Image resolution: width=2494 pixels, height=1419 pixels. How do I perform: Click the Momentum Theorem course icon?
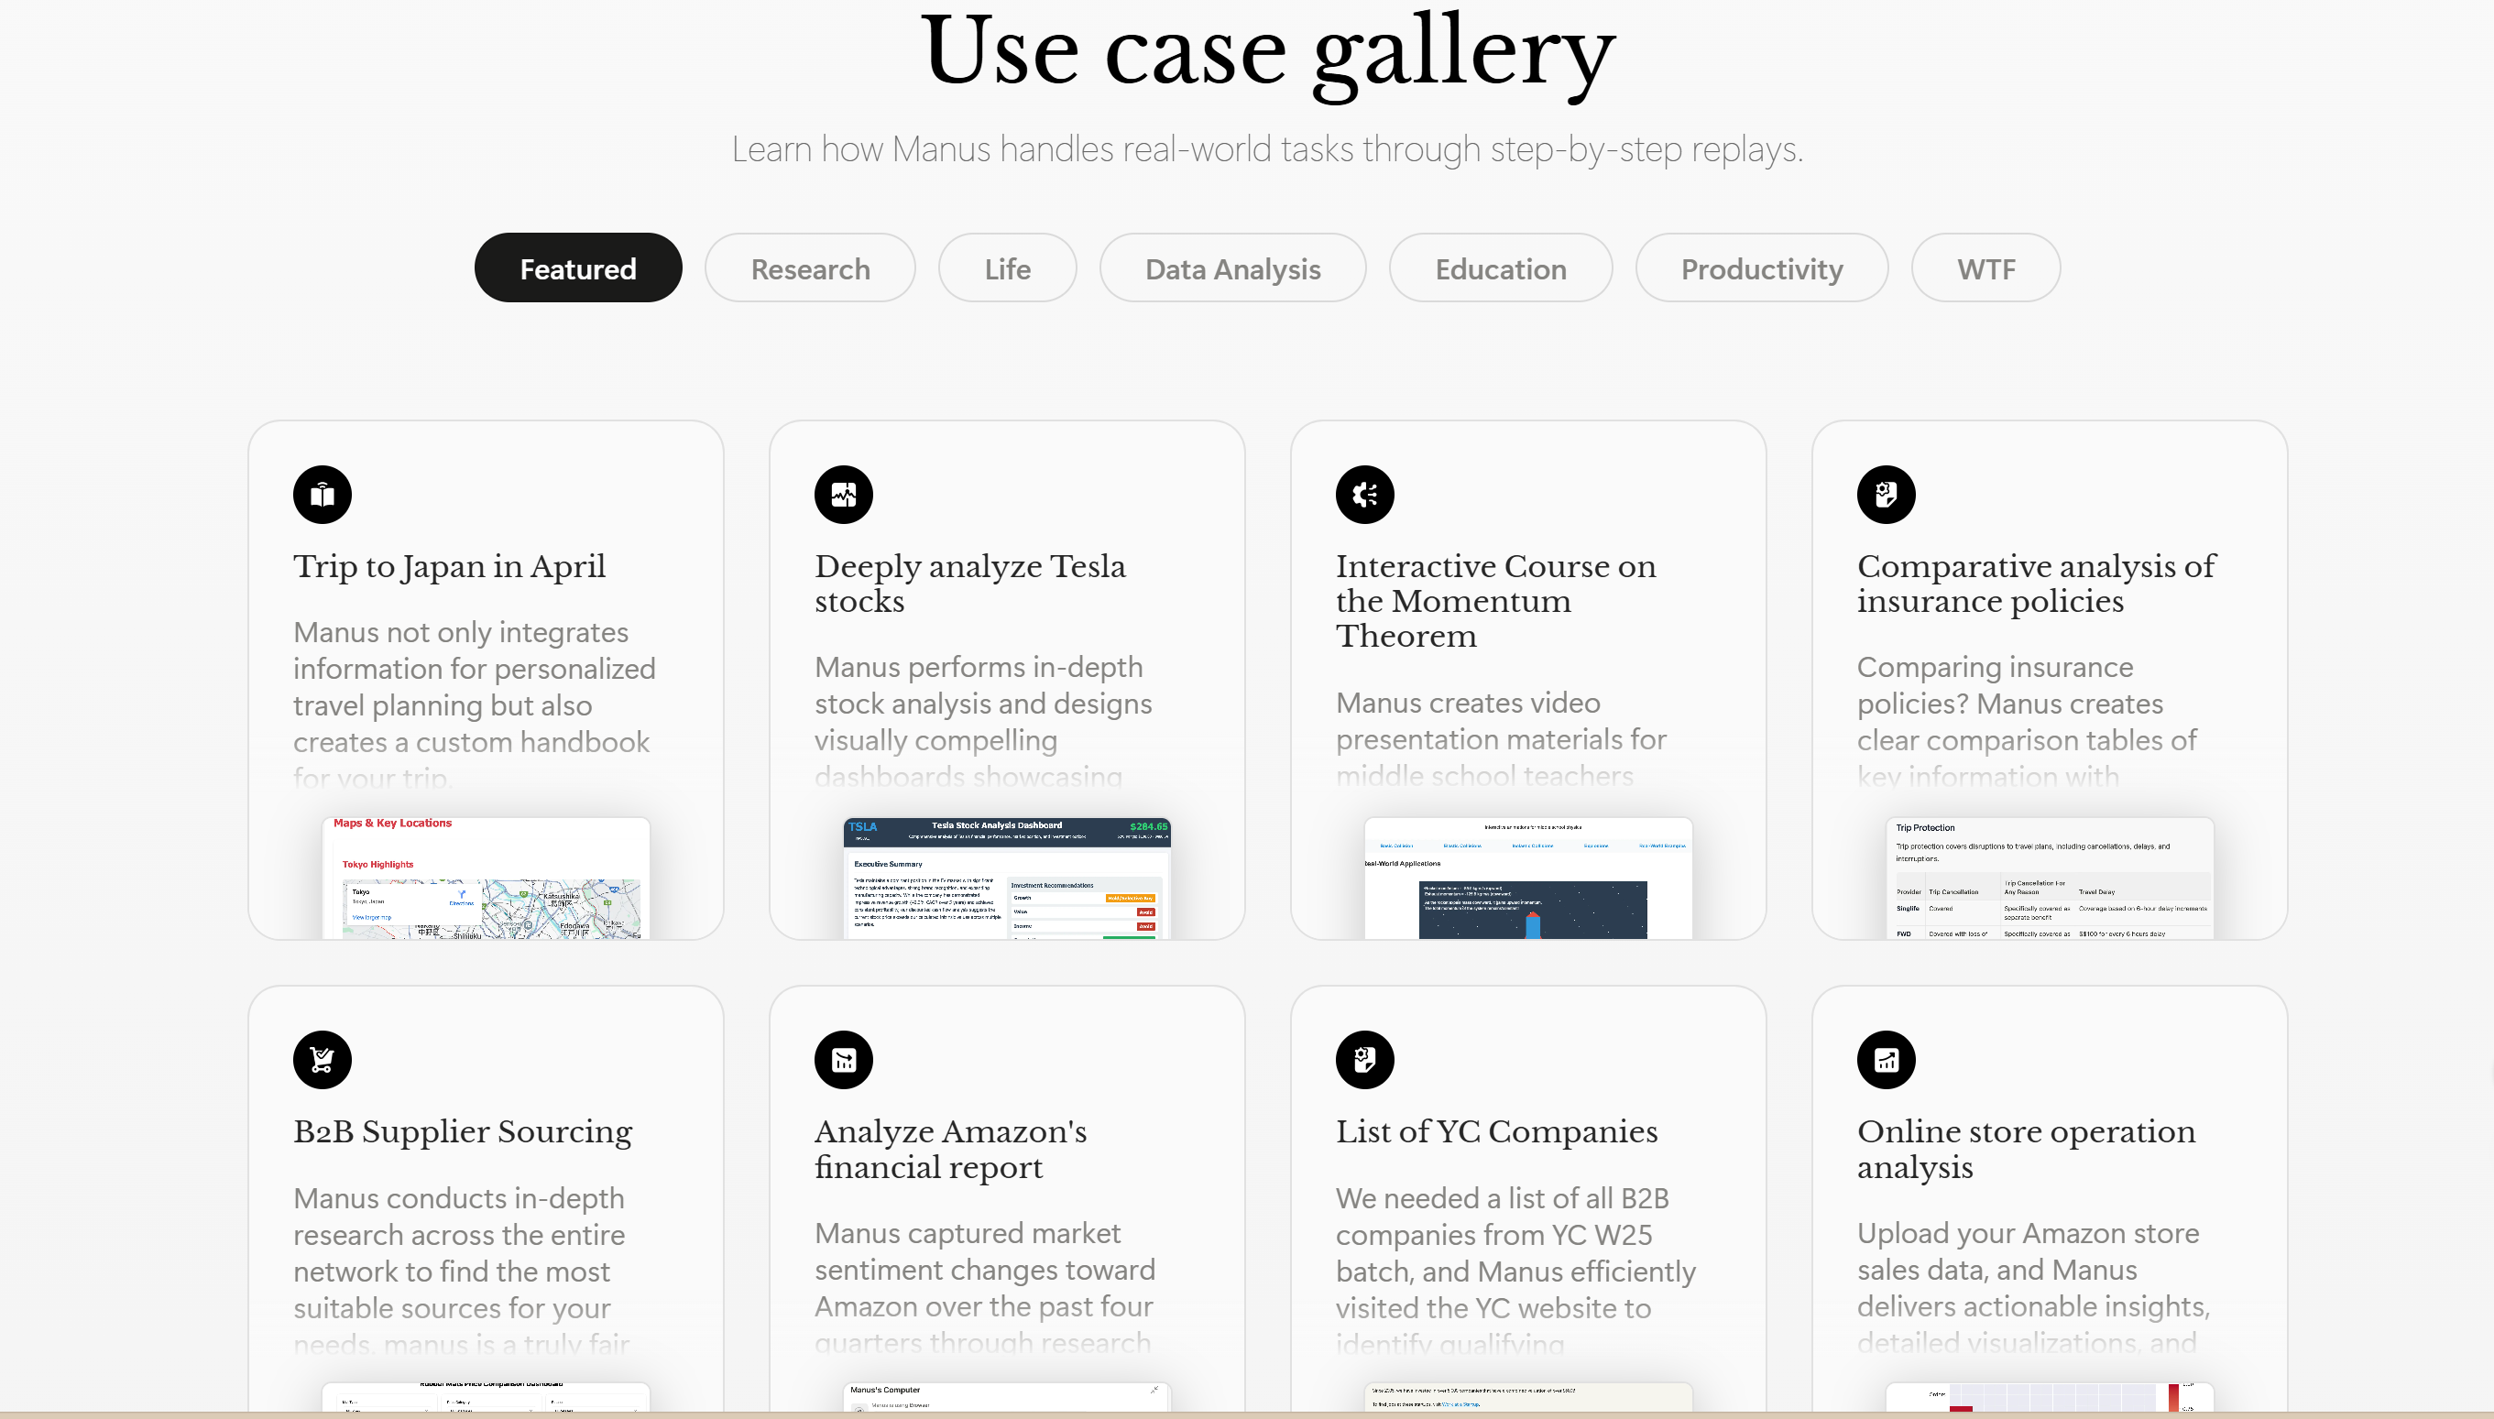(x=1364, y=495)
